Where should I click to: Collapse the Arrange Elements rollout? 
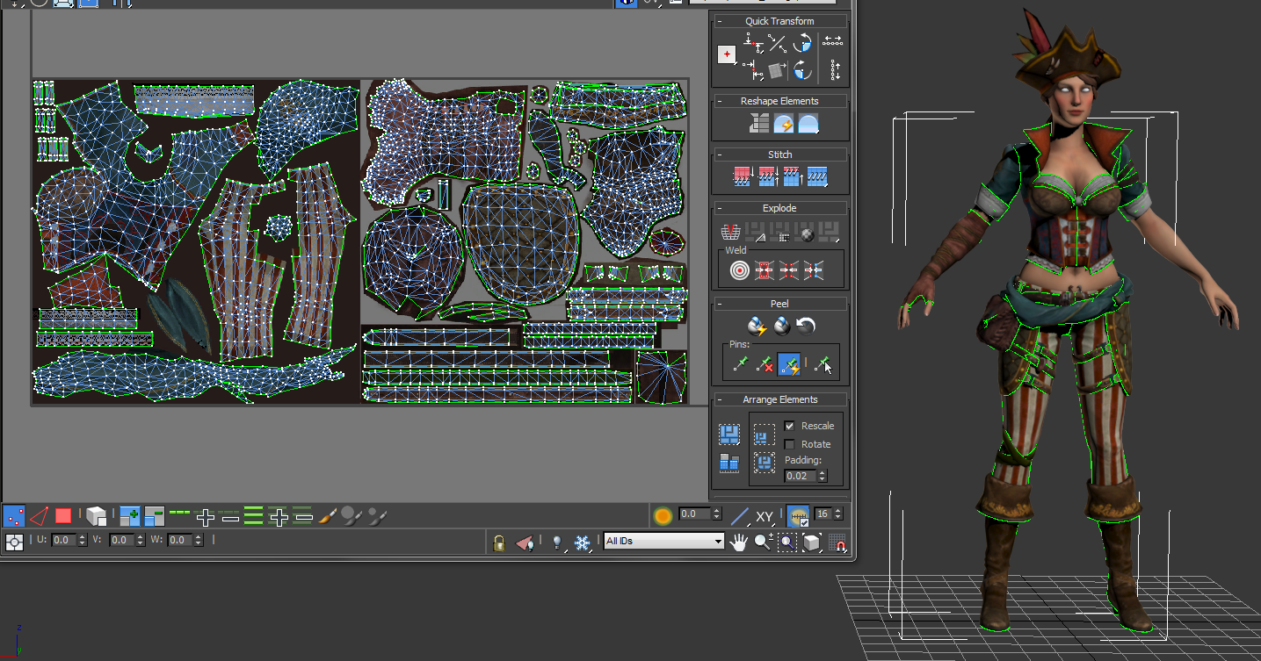(720, 399)
